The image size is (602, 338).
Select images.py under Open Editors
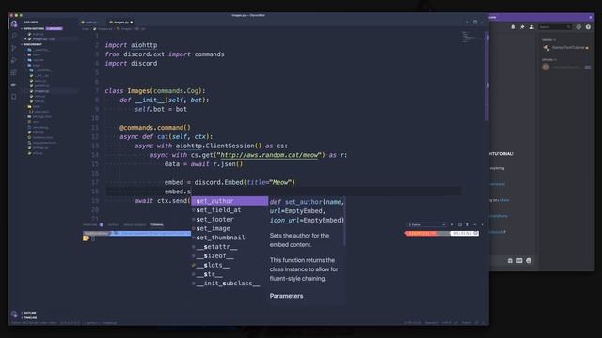tap(43, 39)
